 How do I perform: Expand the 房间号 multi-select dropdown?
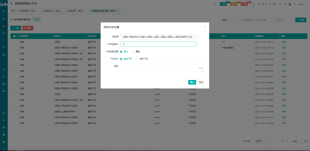[x=158, y=37]
